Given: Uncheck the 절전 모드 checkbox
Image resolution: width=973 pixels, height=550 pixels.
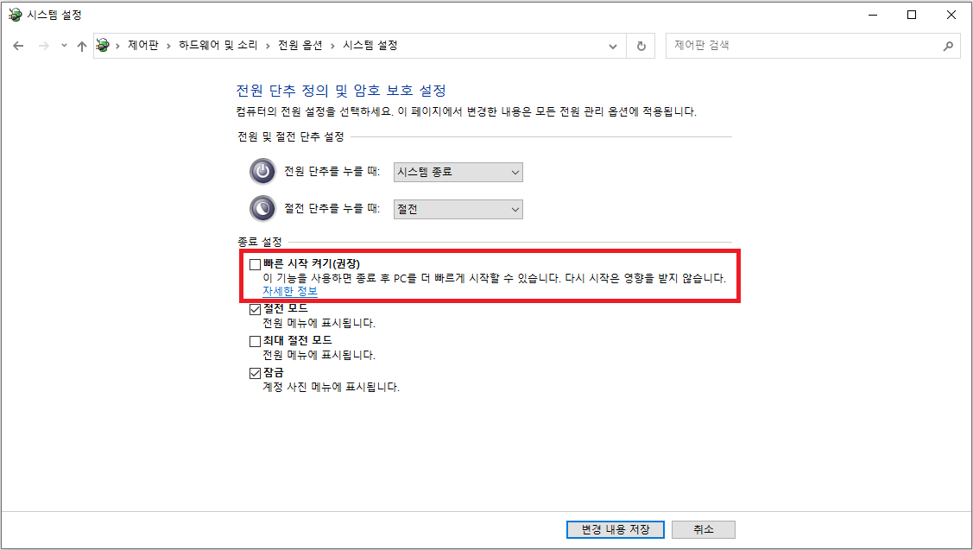Looking at the screenshot, I should tap(255, 309).
